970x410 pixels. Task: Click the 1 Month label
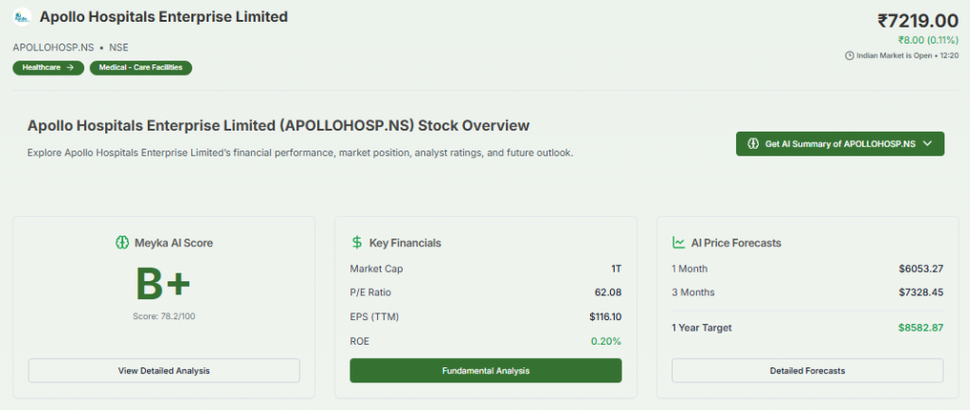click(x=690, y=269)
